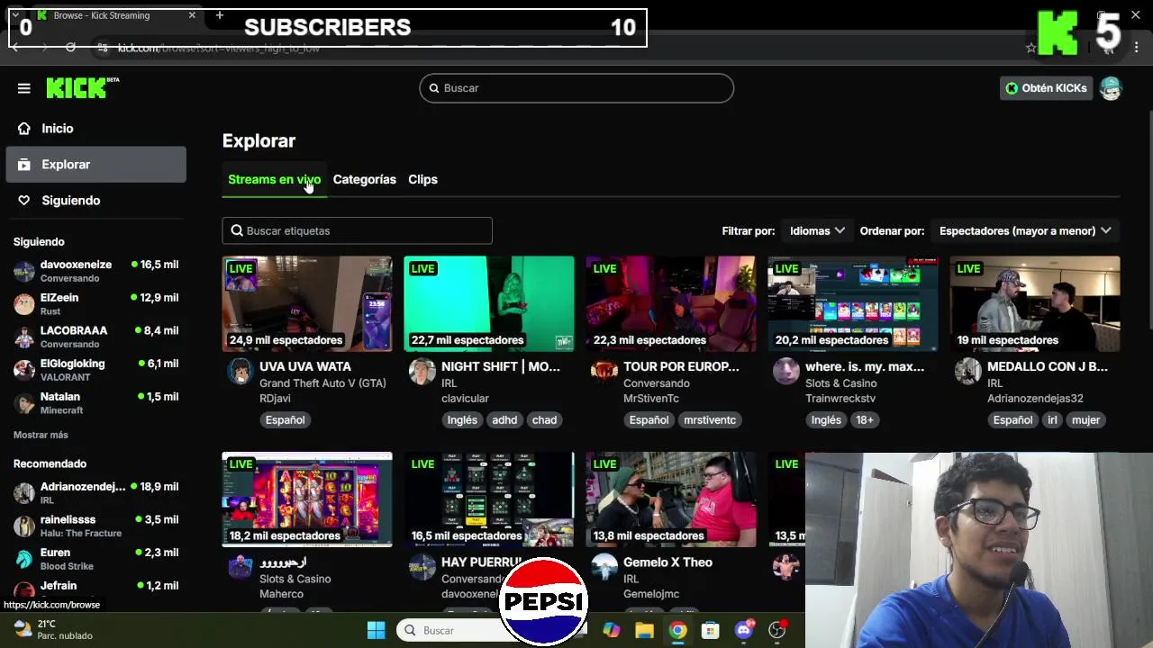Open LACOBRAAA avatar in sidebar

click(24, 337)
